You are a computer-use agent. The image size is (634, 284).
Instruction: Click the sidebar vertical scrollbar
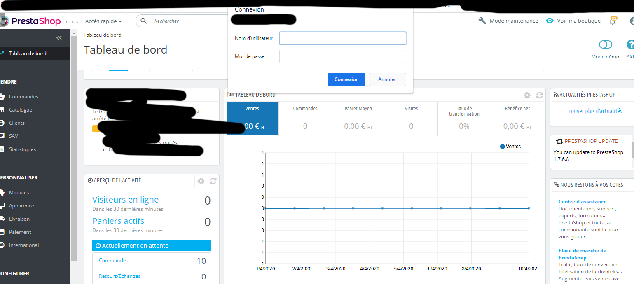tap(74, 148)
